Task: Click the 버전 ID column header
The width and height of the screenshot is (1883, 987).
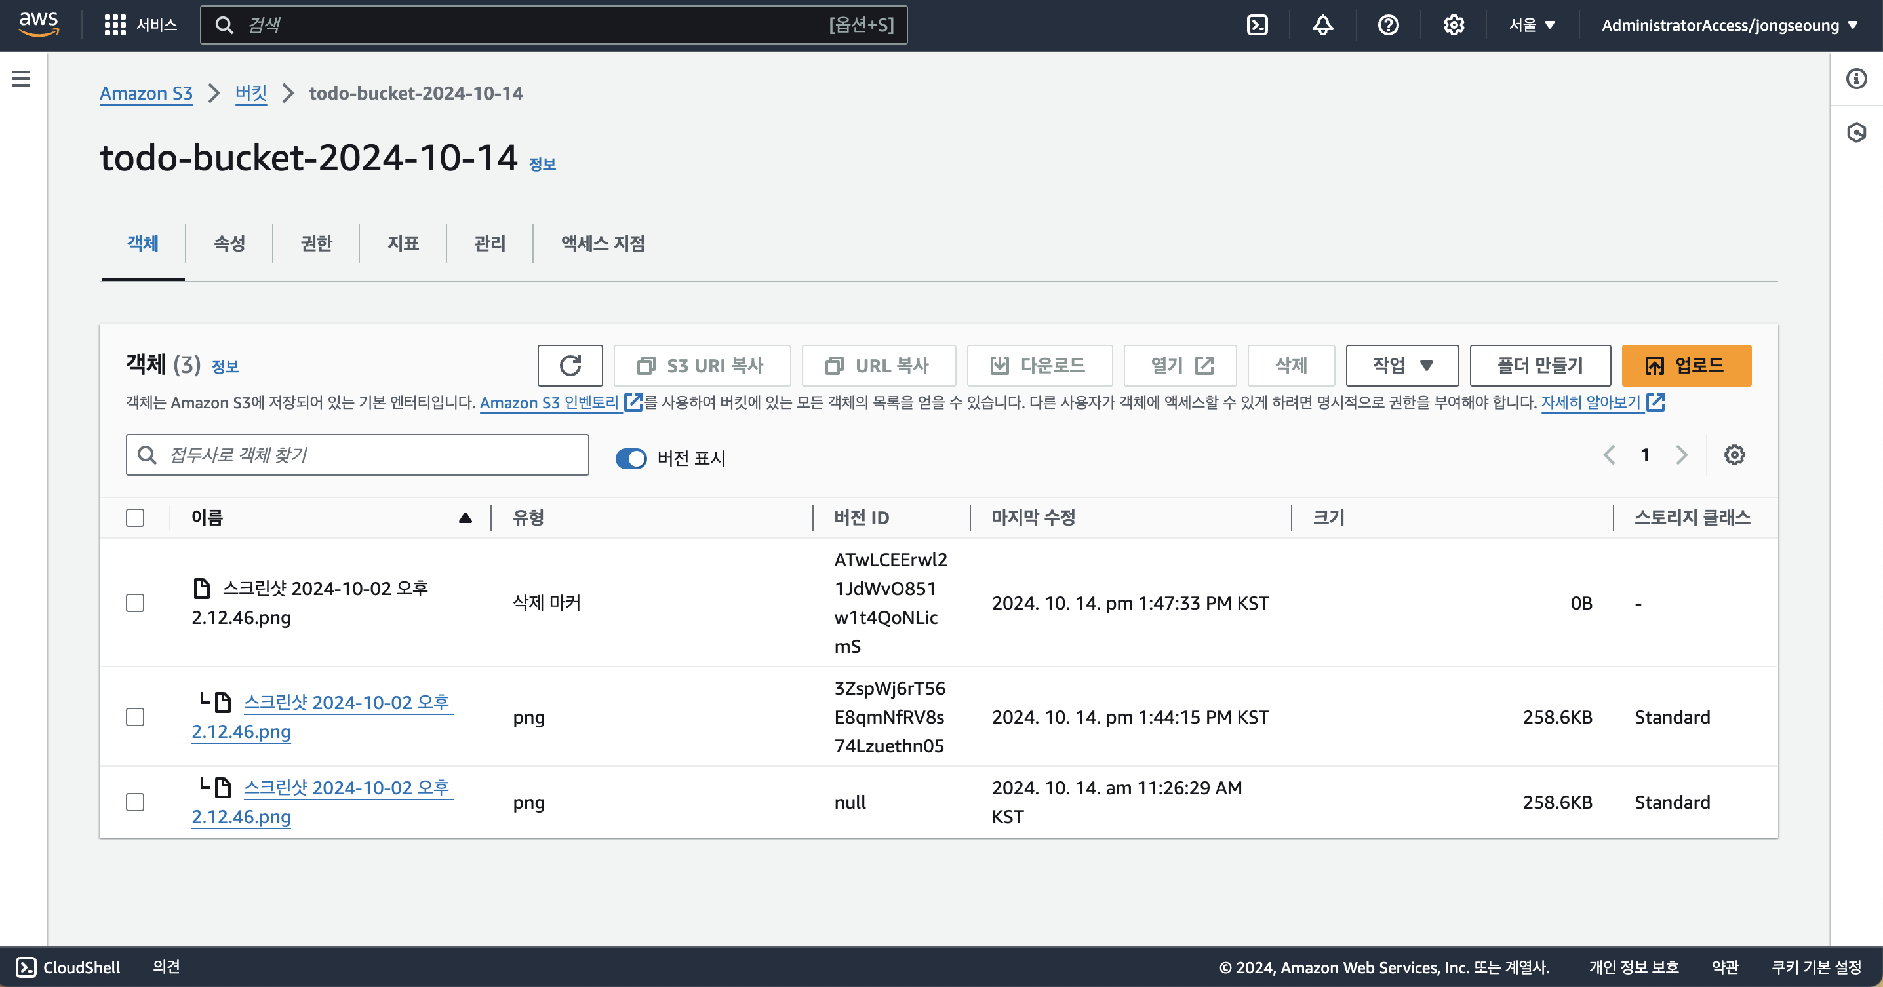Action: pyautogui.click(x=862, y=517)
